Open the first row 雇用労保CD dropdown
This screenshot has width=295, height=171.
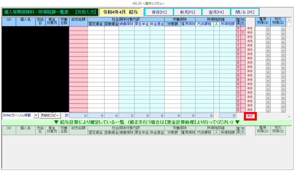point(268,29)
